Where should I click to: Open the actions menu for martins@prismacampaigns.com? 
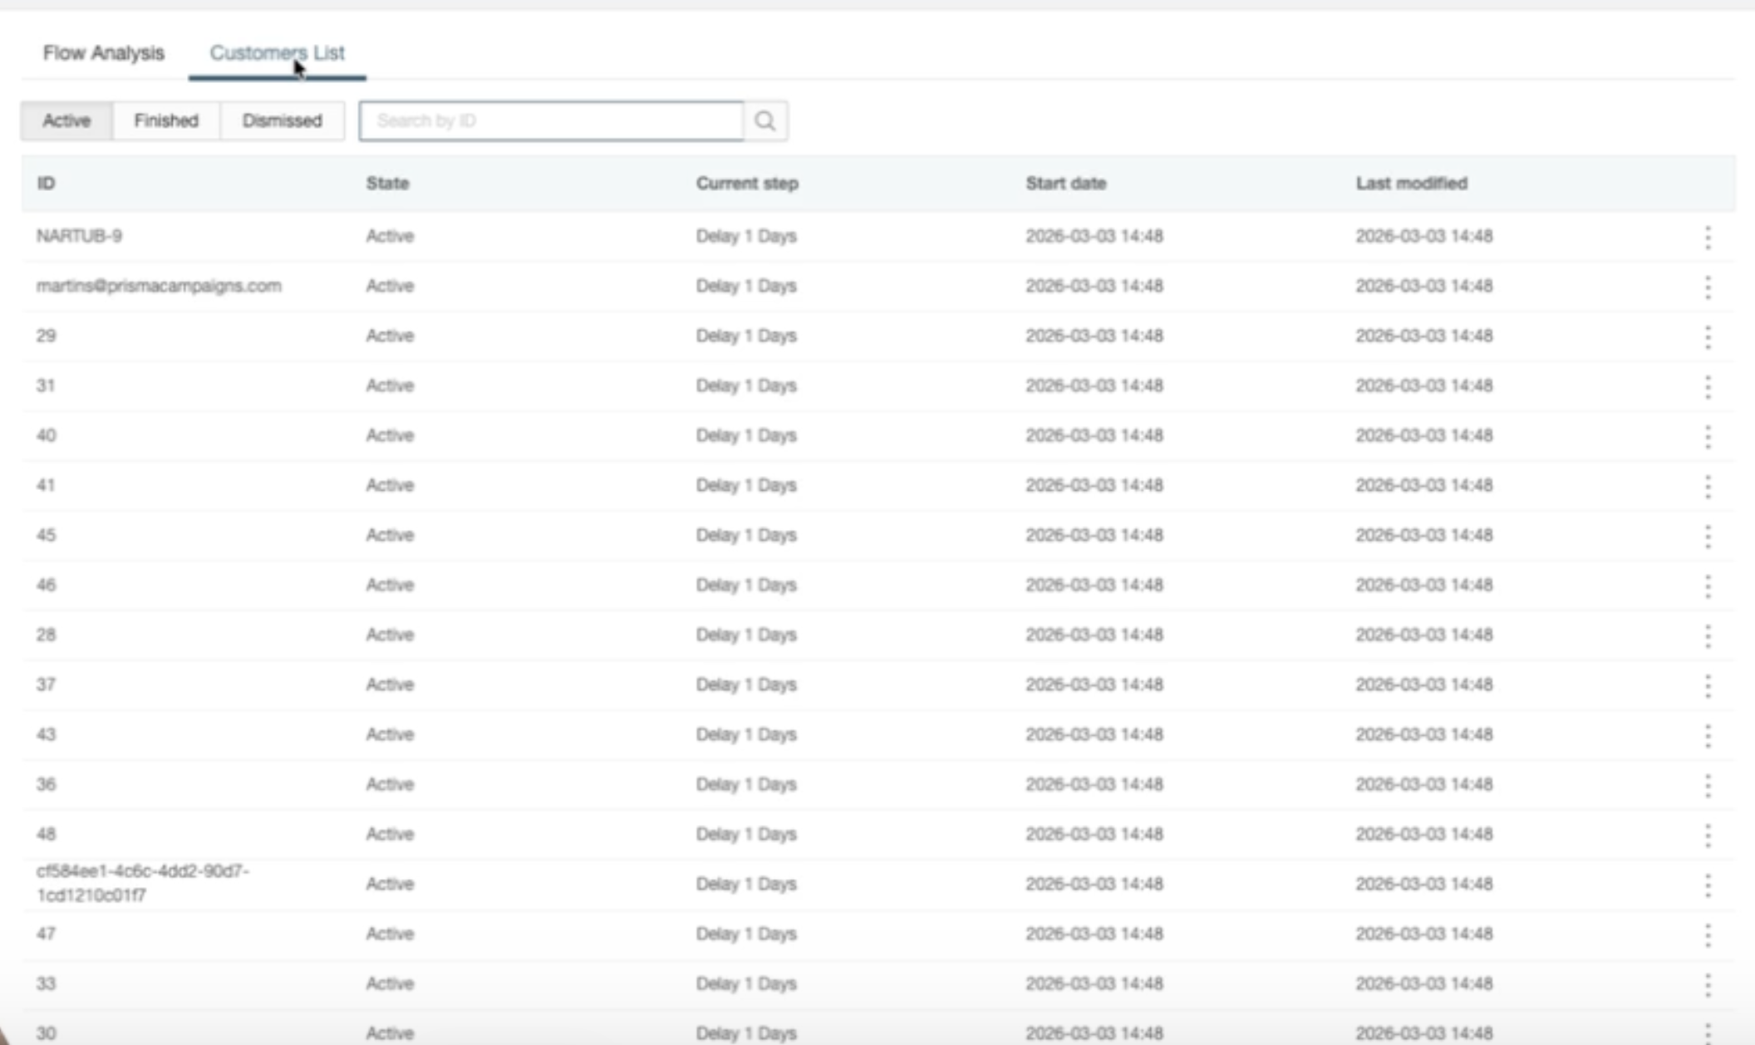[x=1709, y=286]
